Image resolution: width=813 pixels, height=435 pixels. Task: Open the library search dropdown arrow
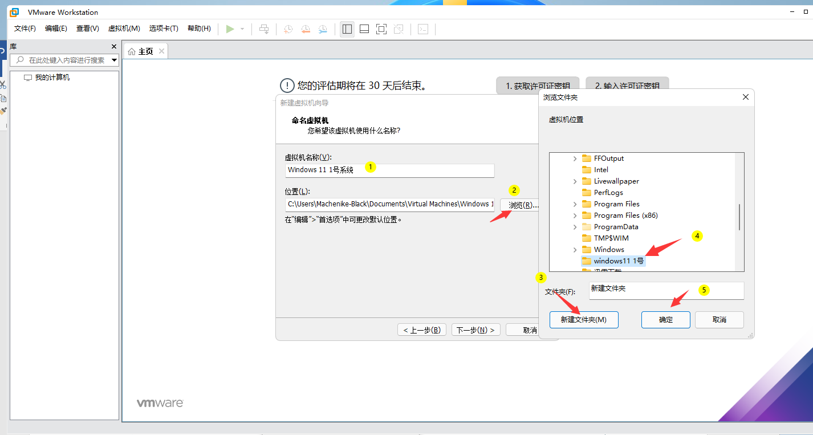[114, 60]
